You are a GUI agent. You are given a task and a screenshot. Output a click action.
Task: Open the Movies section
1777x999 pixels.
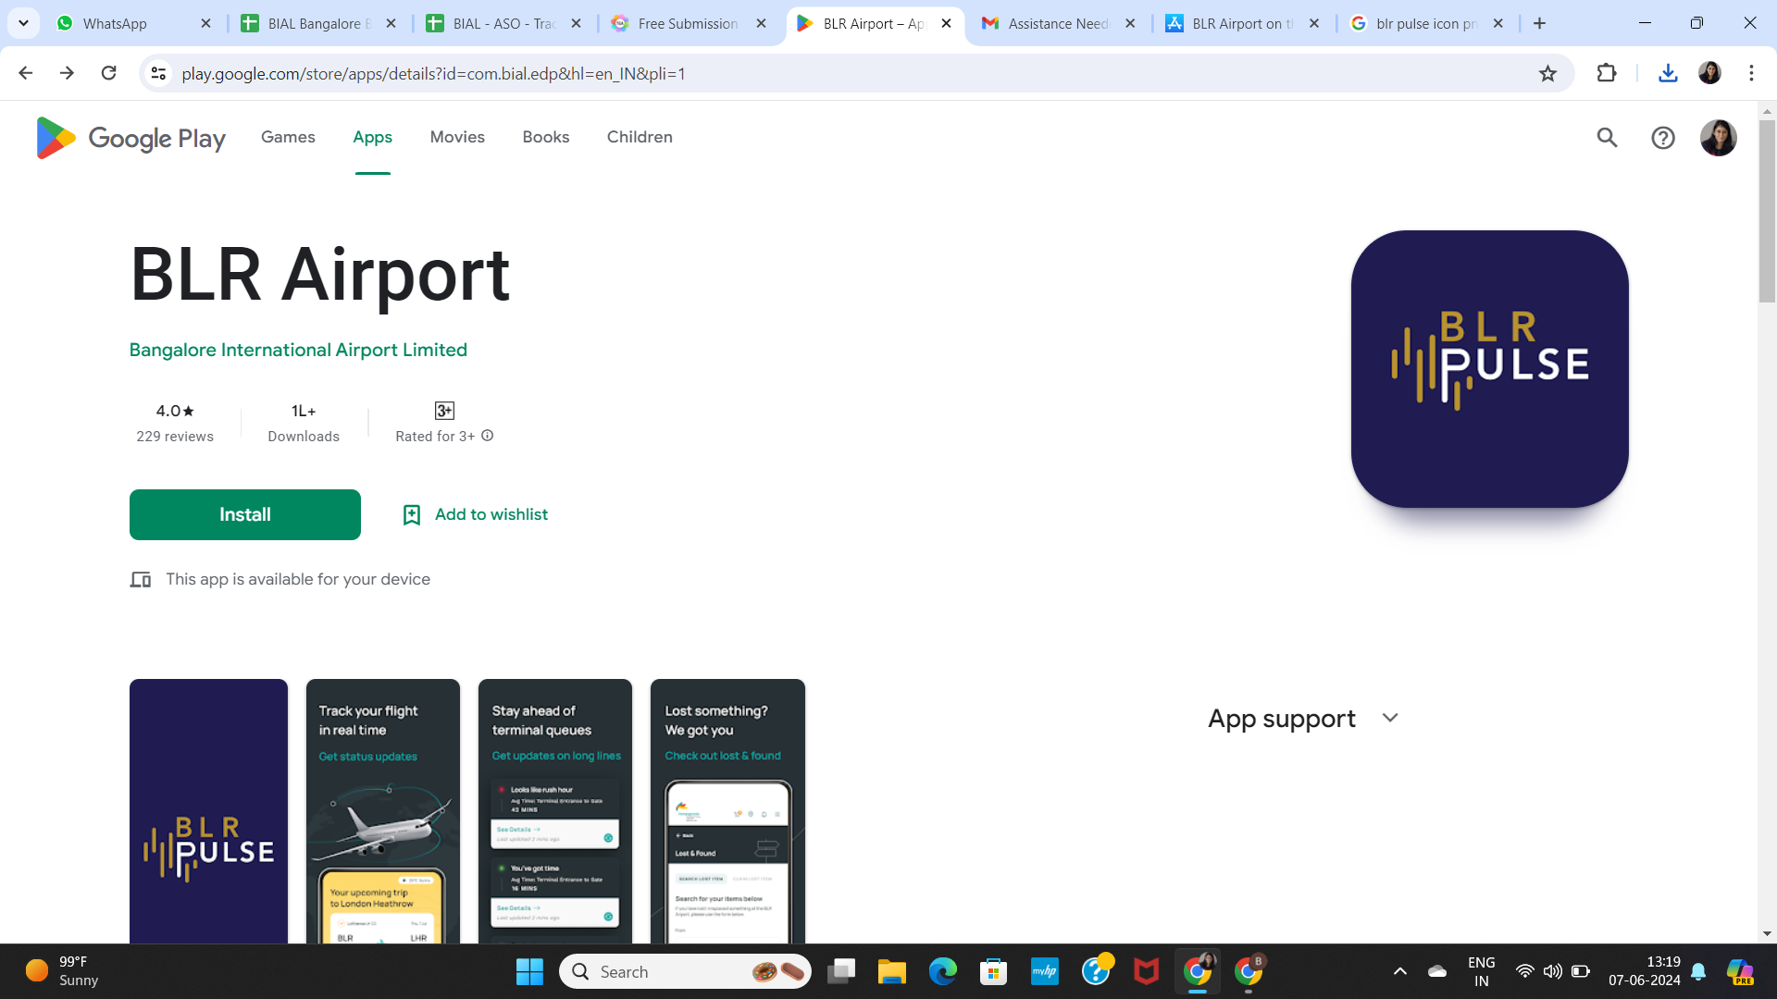457,137
